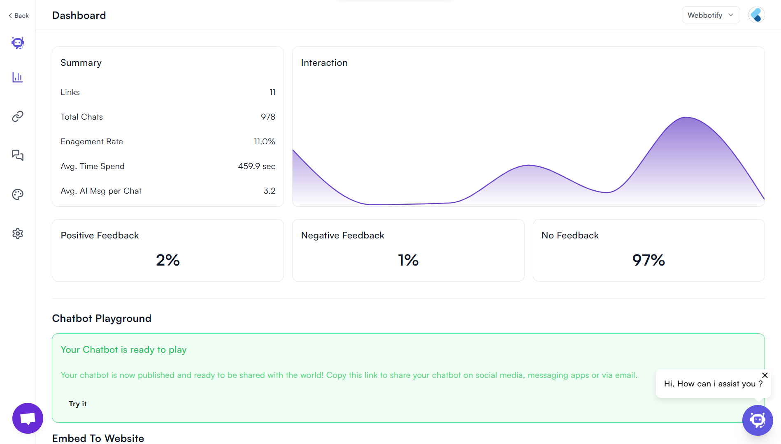Click the Interaction area chart
781x444 pixels.
[x=528, y=161]
